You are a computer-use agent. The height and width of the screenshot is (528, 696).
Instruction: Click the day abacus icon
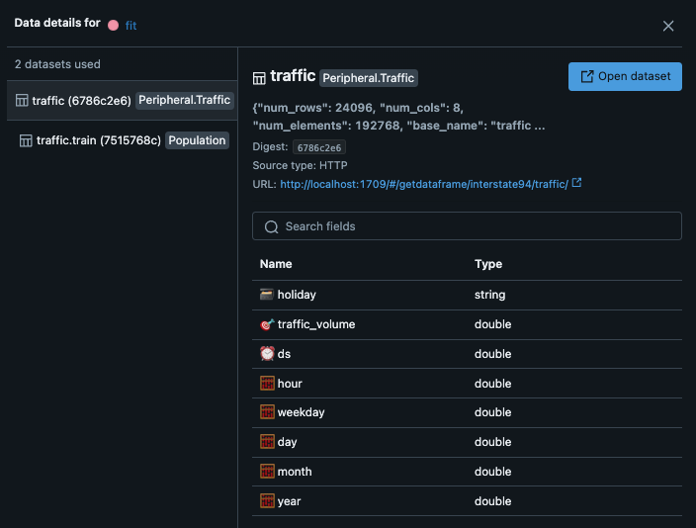(267, 442)
